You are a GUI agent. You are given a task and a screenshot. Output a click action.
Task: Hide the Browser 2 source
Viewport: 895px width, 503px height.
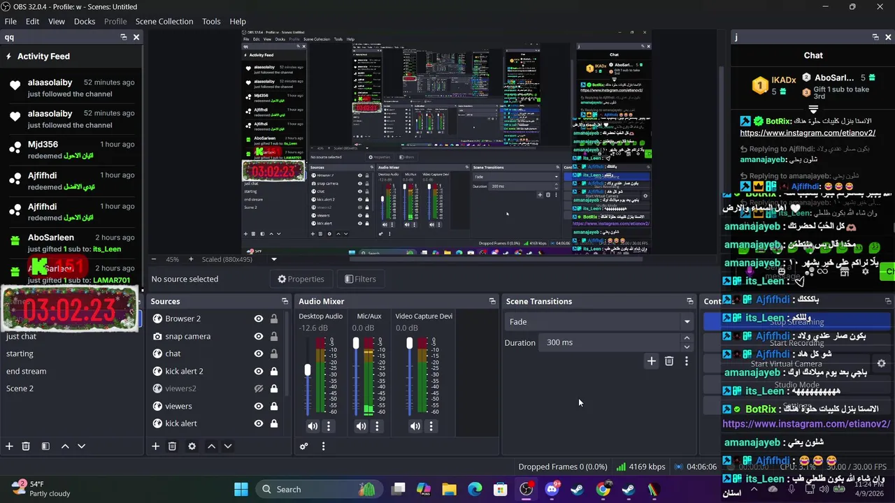259,319
